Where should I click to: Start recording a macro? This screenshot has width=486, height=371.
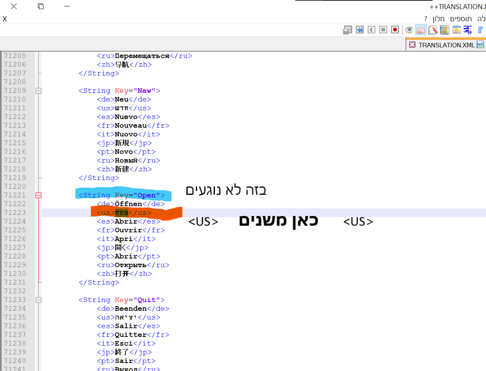click(x=395, y=30)
